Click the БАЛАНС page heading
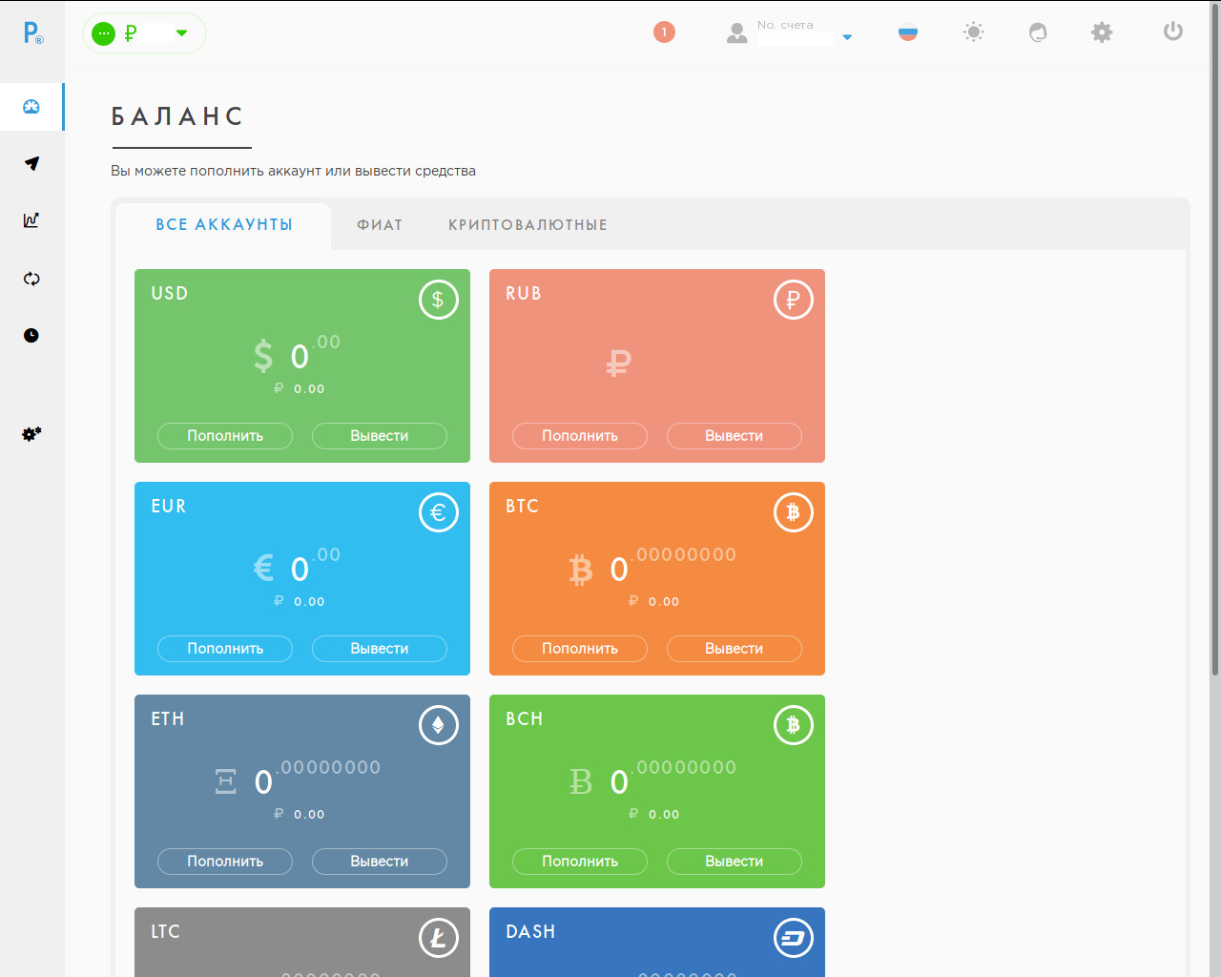This screenshot has height=977, width=1221. coord(177,116)
